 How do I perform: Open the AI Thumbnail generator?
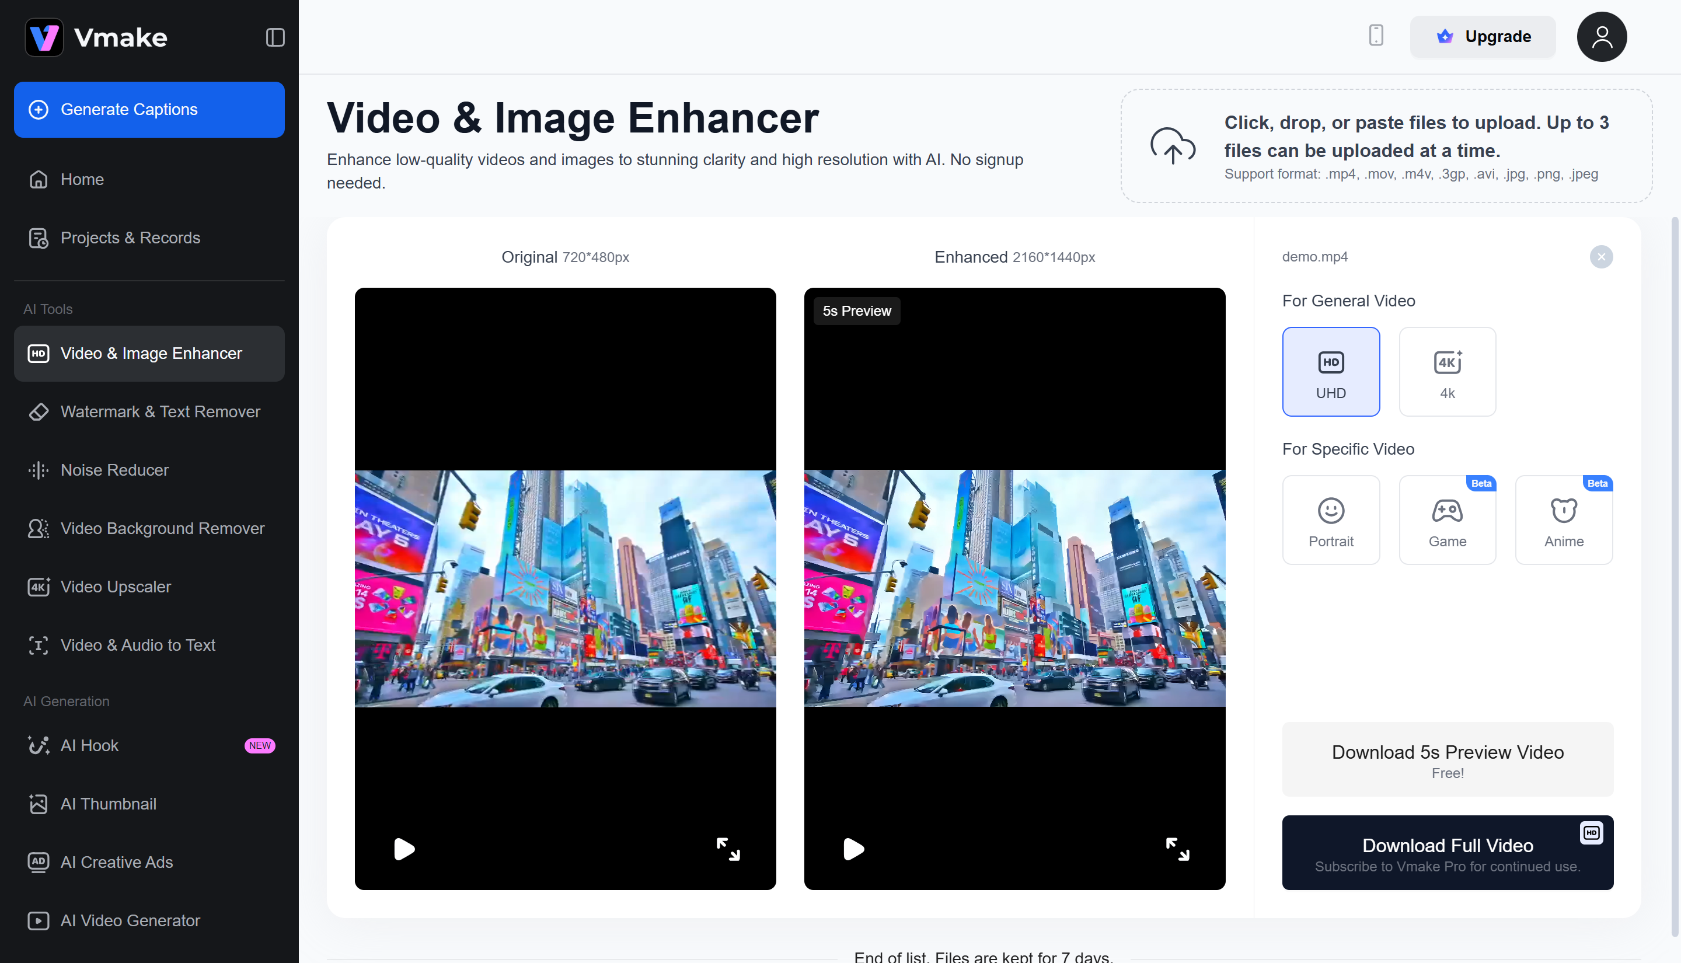click(x=110, y=803)
